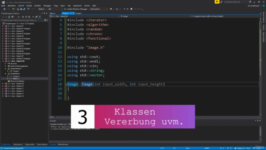
Task: Open the Image class navigation dropdown
Action: tap(155, 16)
